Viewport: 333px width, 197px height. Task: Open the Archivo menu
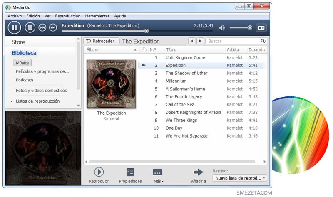(15, 16)
